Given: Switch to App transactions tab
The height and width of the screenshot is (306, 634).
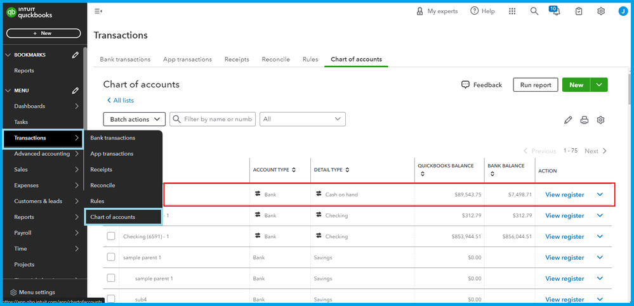Looking at the screenshot, I should (x=187, y=60).
